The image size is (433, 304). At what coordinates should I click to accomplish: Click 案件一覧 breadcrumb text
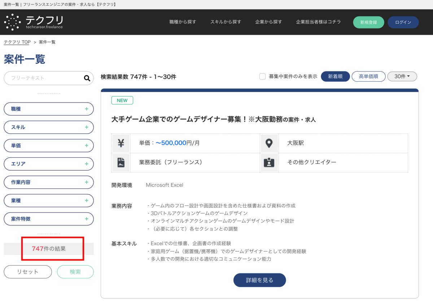[x=47, y=42]
